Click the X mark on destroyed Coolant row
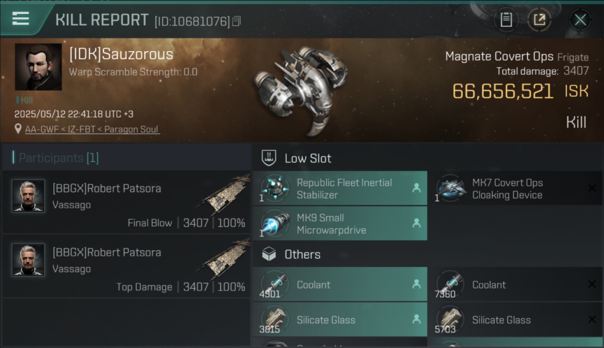This screenshot has width=604, height=348. (x=592, y=284)
